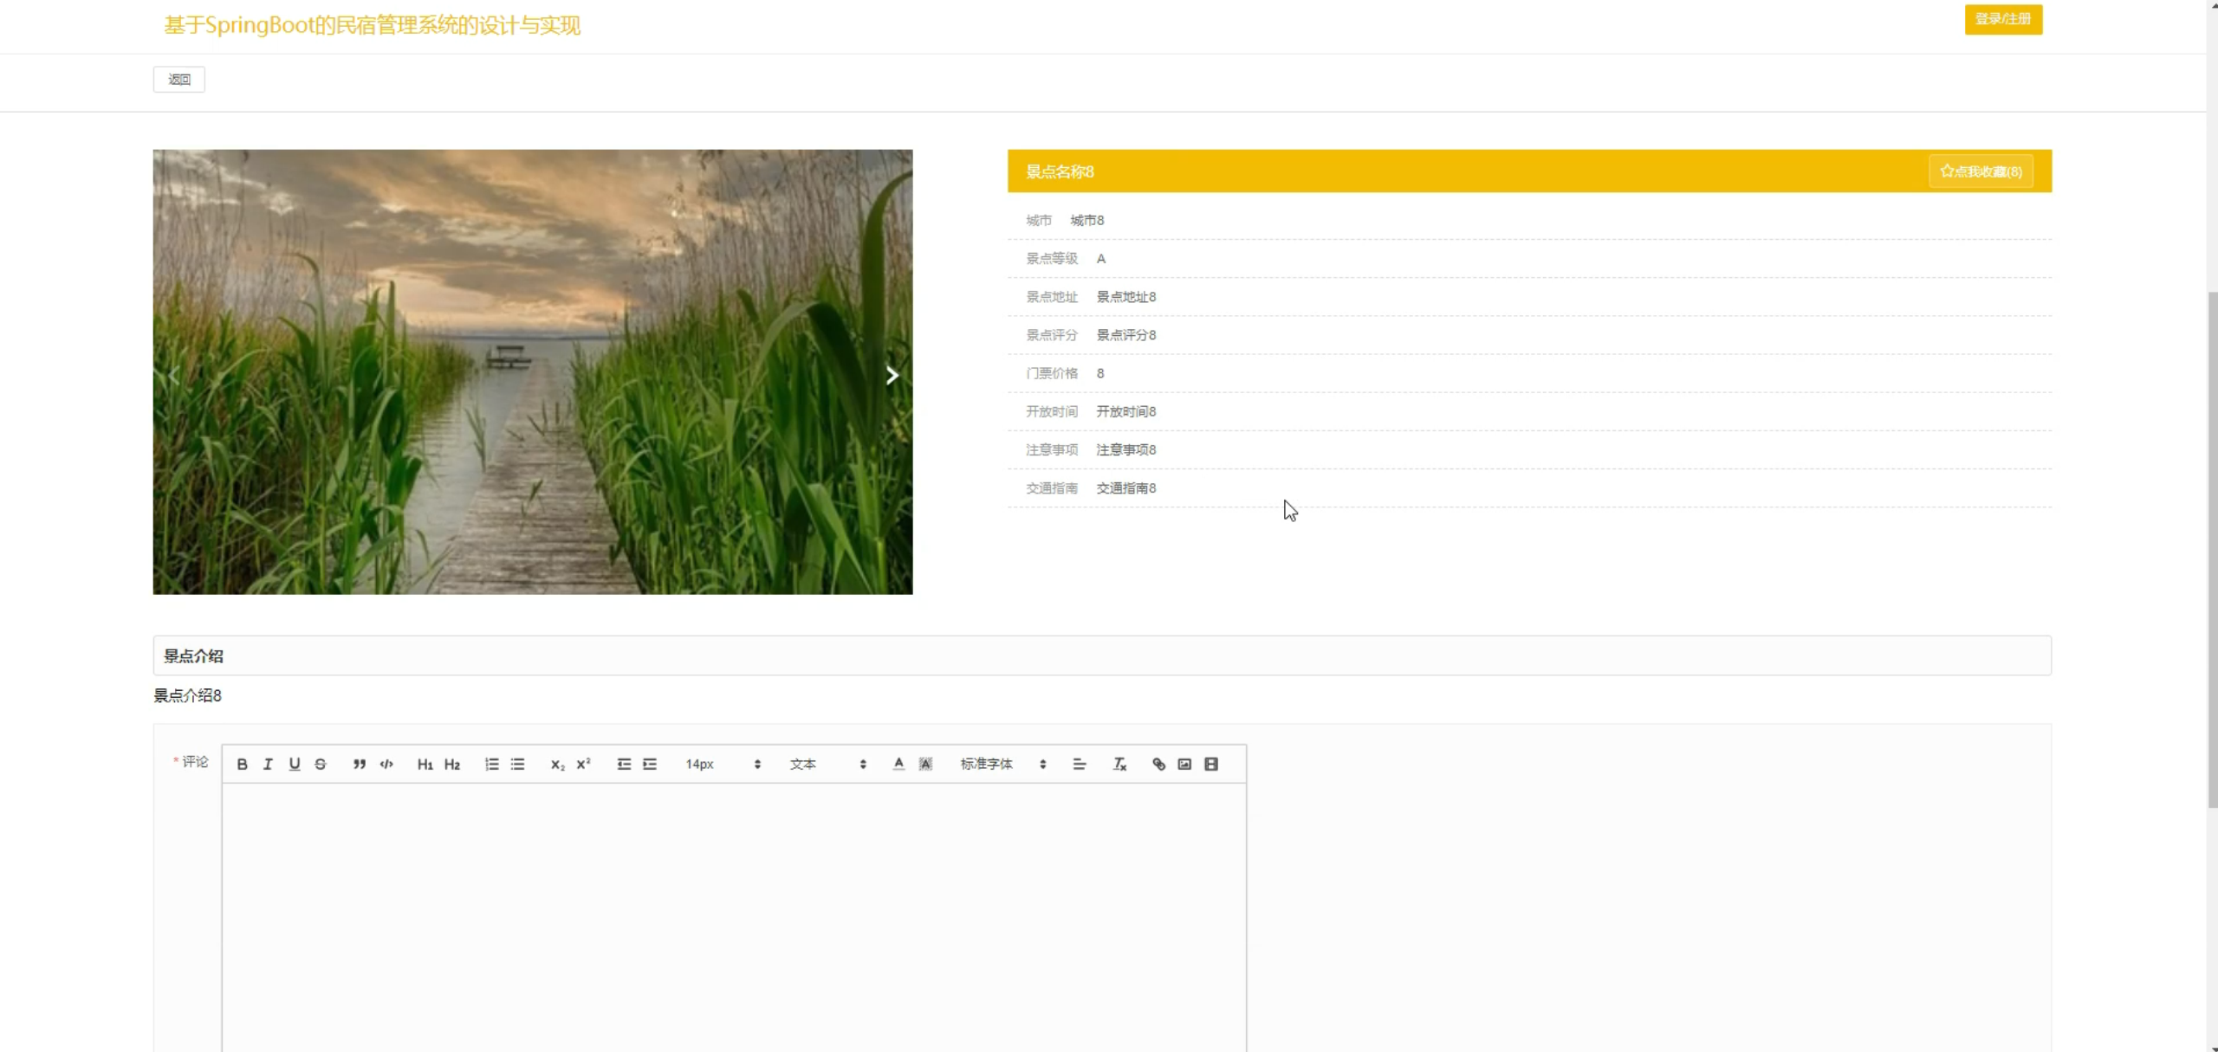
Task: Click the code block icon
Action: [386, 764]
